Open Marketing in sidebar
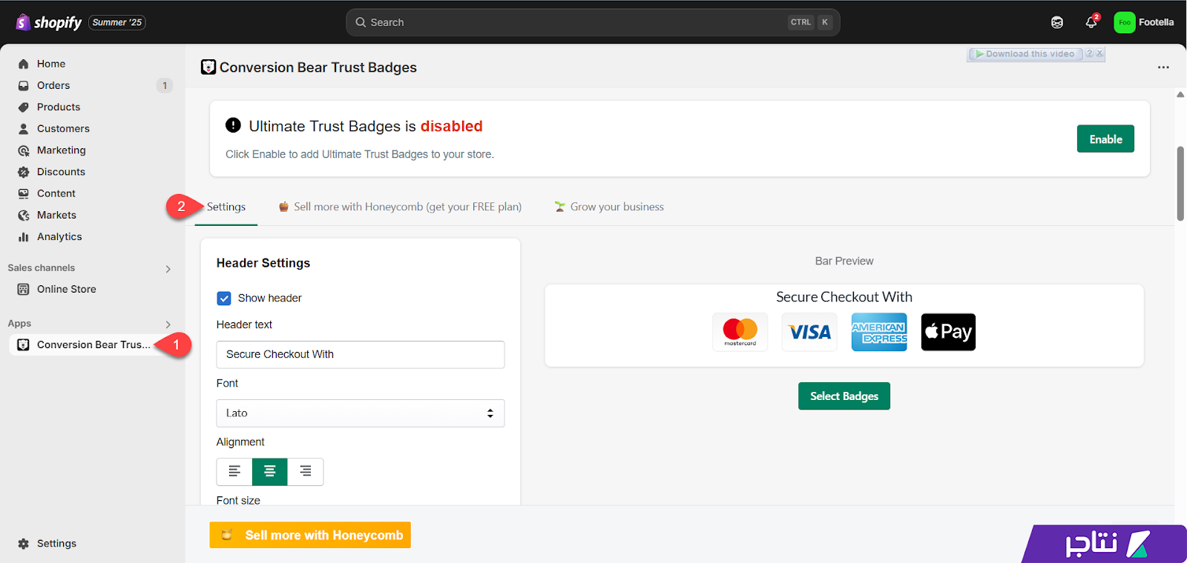 pos(62,150)
